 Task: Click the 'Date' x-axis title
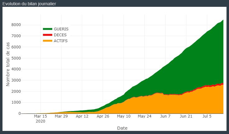tap(122, 128)
